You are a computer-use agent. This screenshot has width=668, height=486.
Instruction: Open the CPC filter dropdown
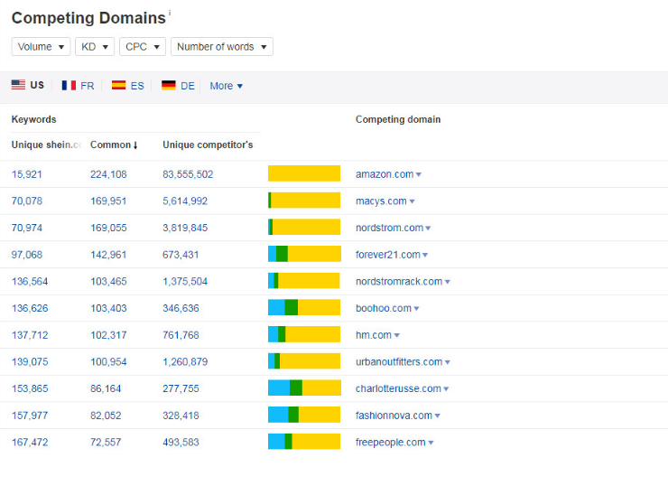tap(143, 46)
